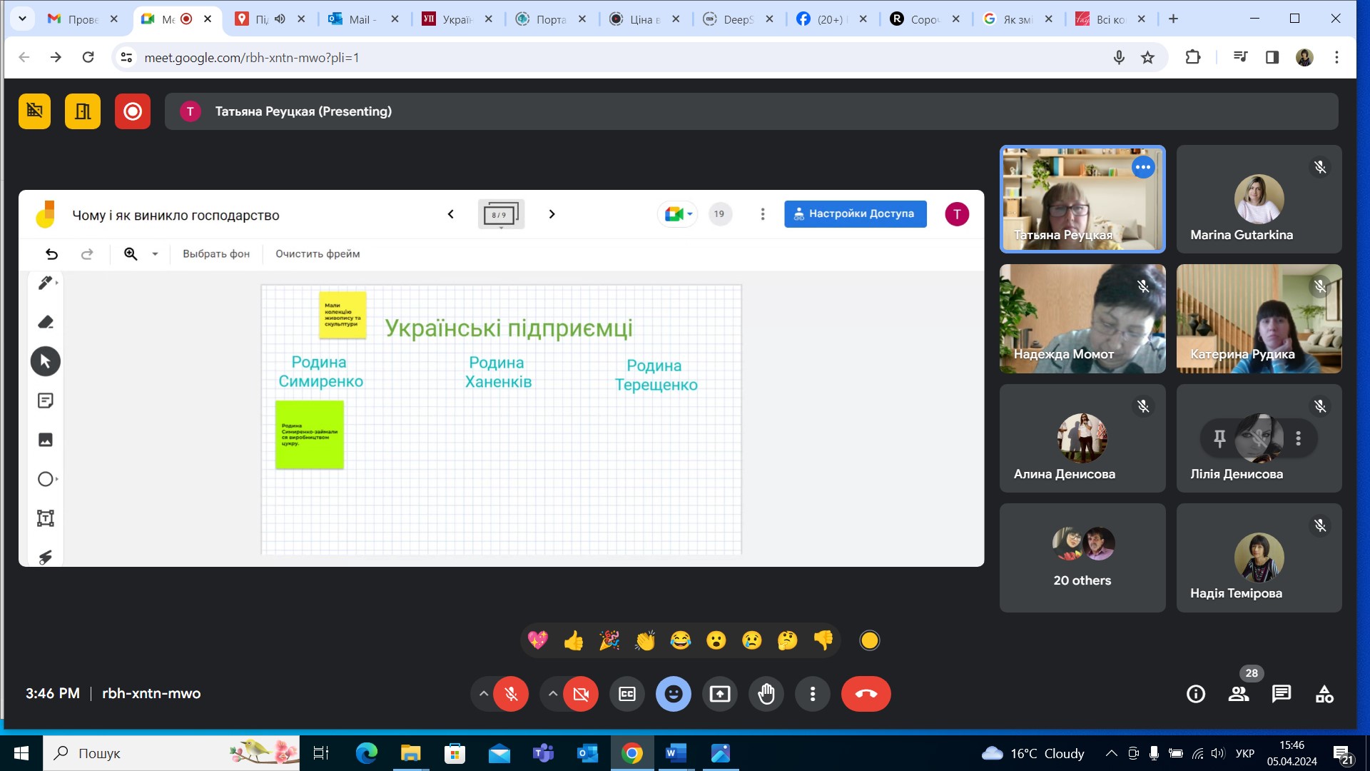Open the meeting chat panel
The image size is (1370, 771).
[1282, 694]
